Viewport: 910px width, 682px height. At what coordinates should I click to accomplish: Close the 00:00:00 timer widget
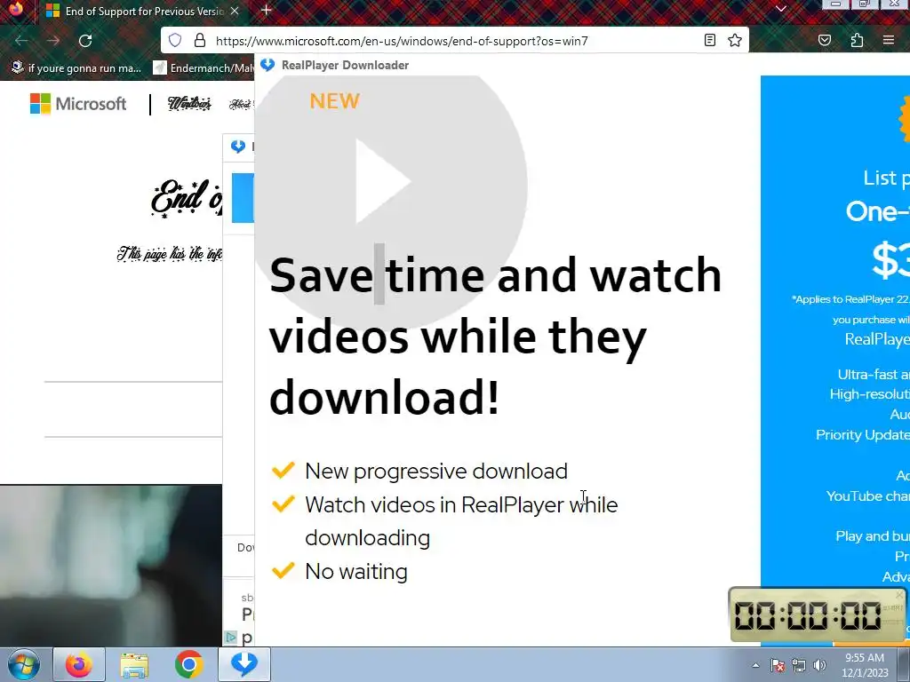(899, 595)
